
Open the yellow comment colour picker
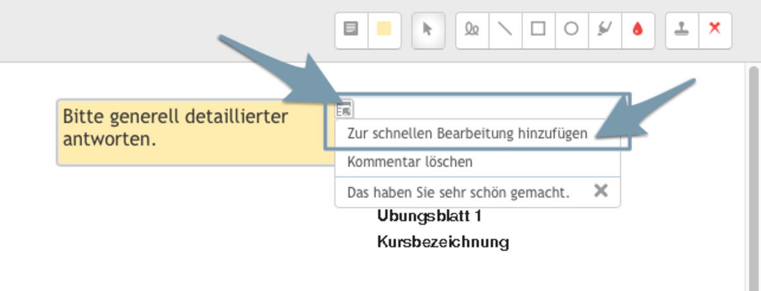click(x=384, y=29)
